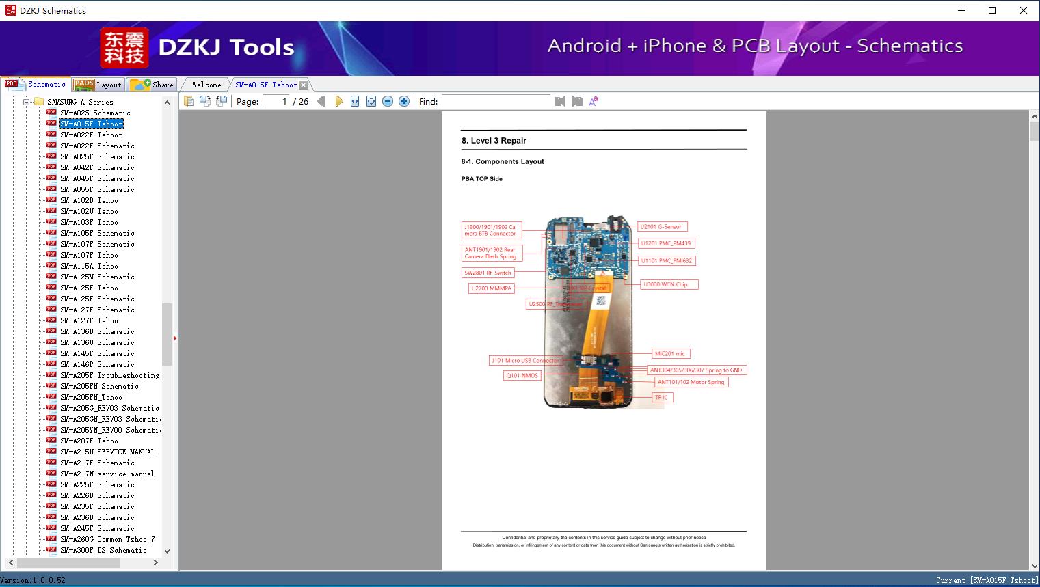The height and width of the screenshot is (587, 1040).
Task: Select SM-A102U Tshoo tree item
Action: coord(89,211)
